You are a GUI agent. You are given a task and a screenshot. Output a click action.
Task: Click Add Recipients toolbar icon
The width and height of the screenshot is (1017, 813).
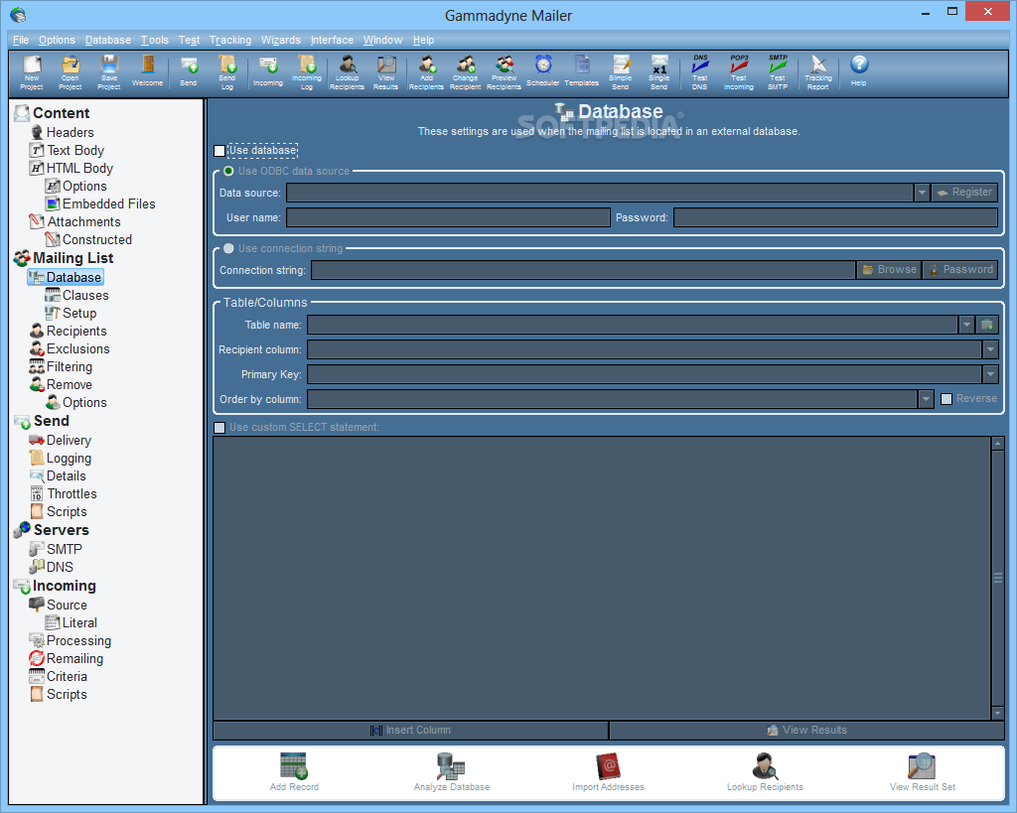coord(426,71)
